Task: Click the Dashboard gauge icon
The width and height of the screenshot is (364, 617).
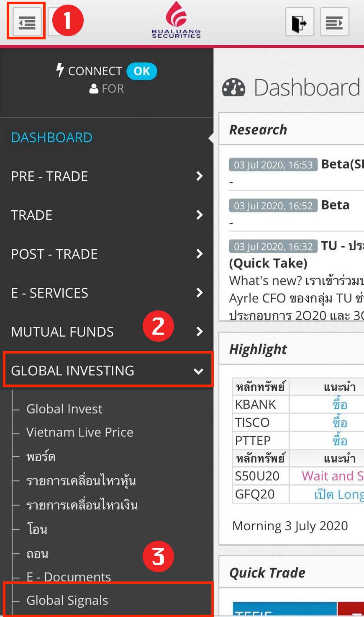Action: [x=233, y=88]
